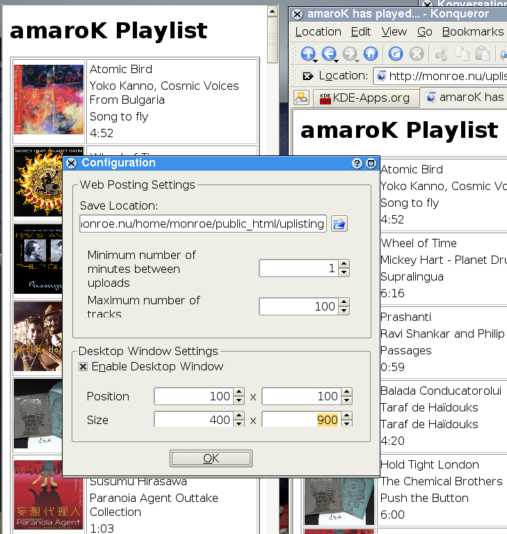Screen dimensions: 507x534
Task: Click the minimum minutes value field
Action: (x=299, y=268)
